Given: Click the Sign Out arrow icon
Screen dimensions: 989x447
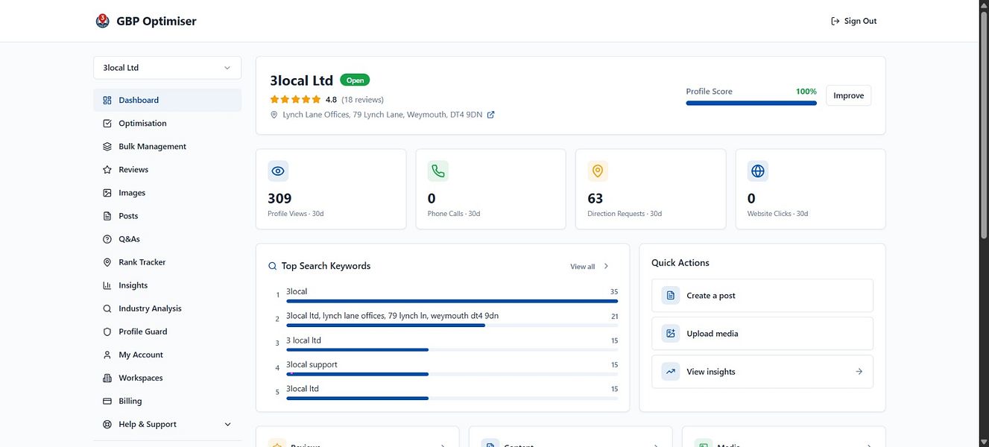Looking at the screenshot, I should [835, 21].
